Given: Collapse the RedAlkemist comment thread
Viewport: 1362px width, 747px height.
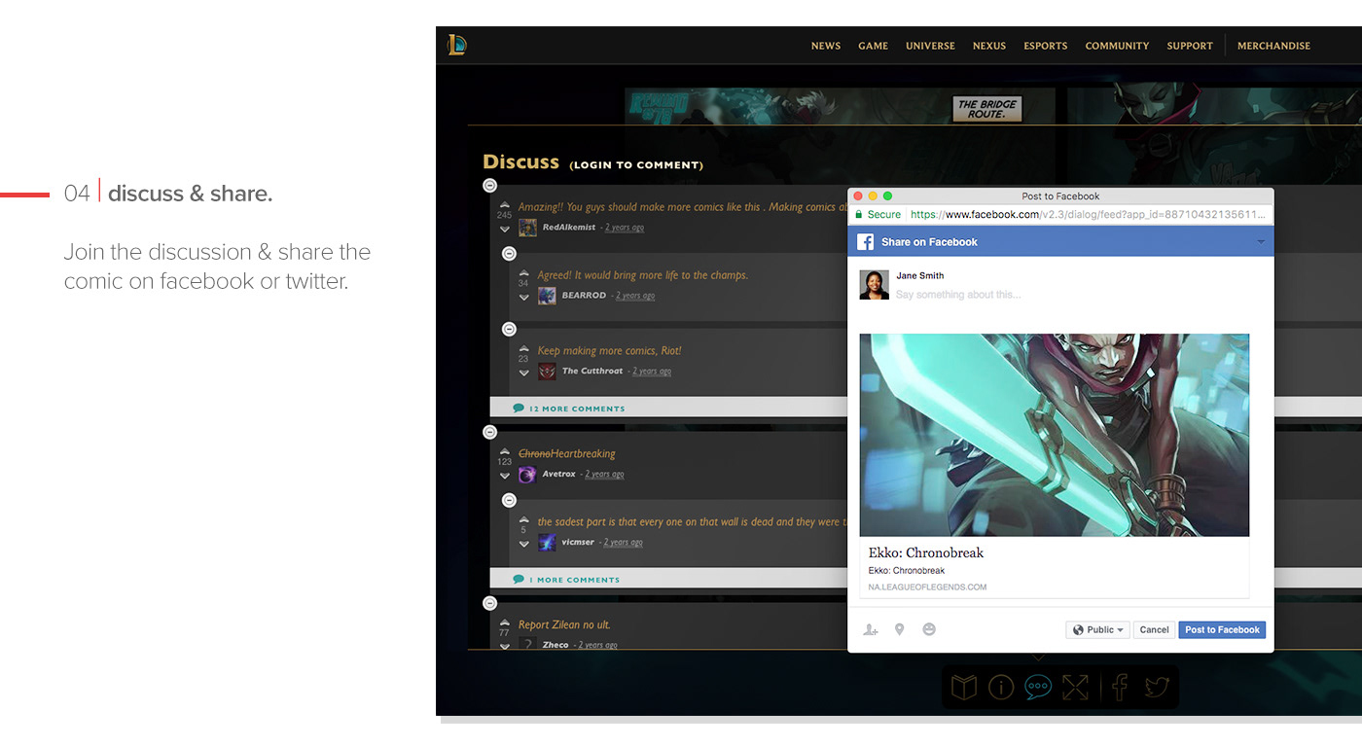Looking at the screenshot, I should click(489, 185).
